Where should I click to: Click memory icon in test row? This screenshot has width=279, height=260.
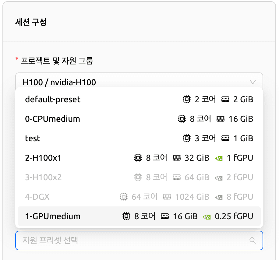tap(225, 138)
